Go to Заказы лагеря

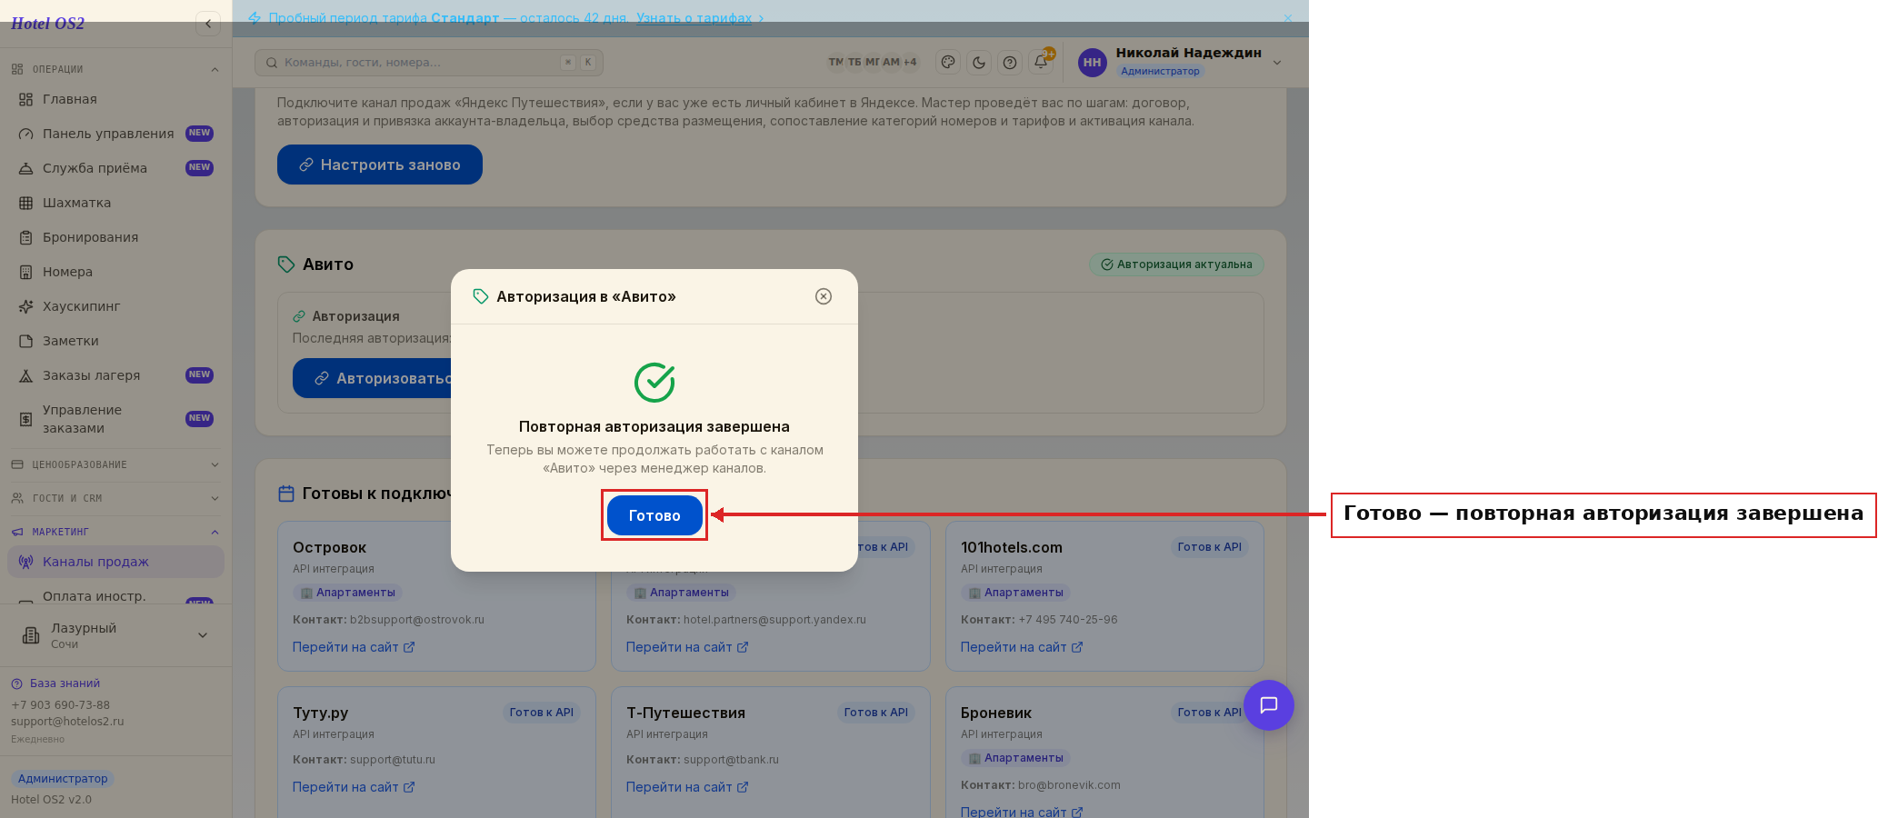(x=115, y=375)
